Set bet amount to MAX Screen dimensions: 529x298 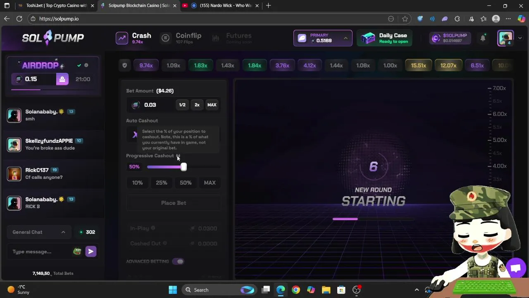(212, 105)
